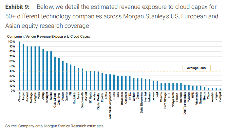227x137 pixels.
Task: Click the 70% y-axis label
Action: pos(12,56)
